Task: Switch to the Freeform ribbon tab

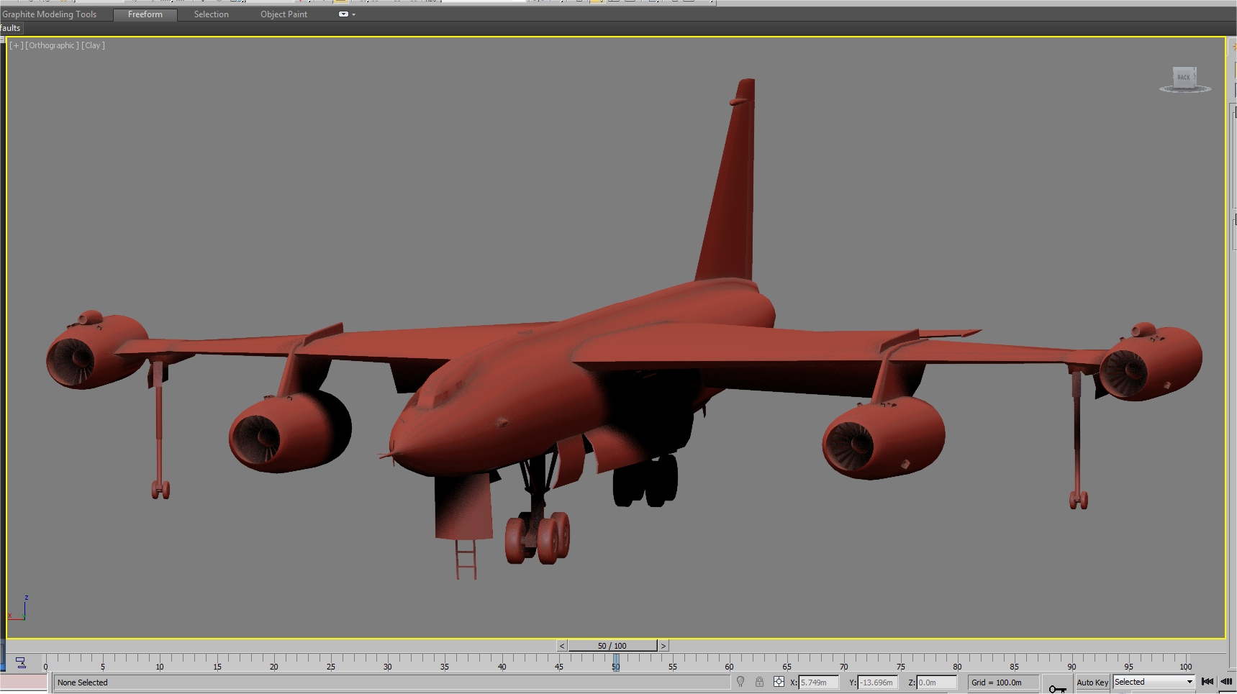Action: coord(145,14)
